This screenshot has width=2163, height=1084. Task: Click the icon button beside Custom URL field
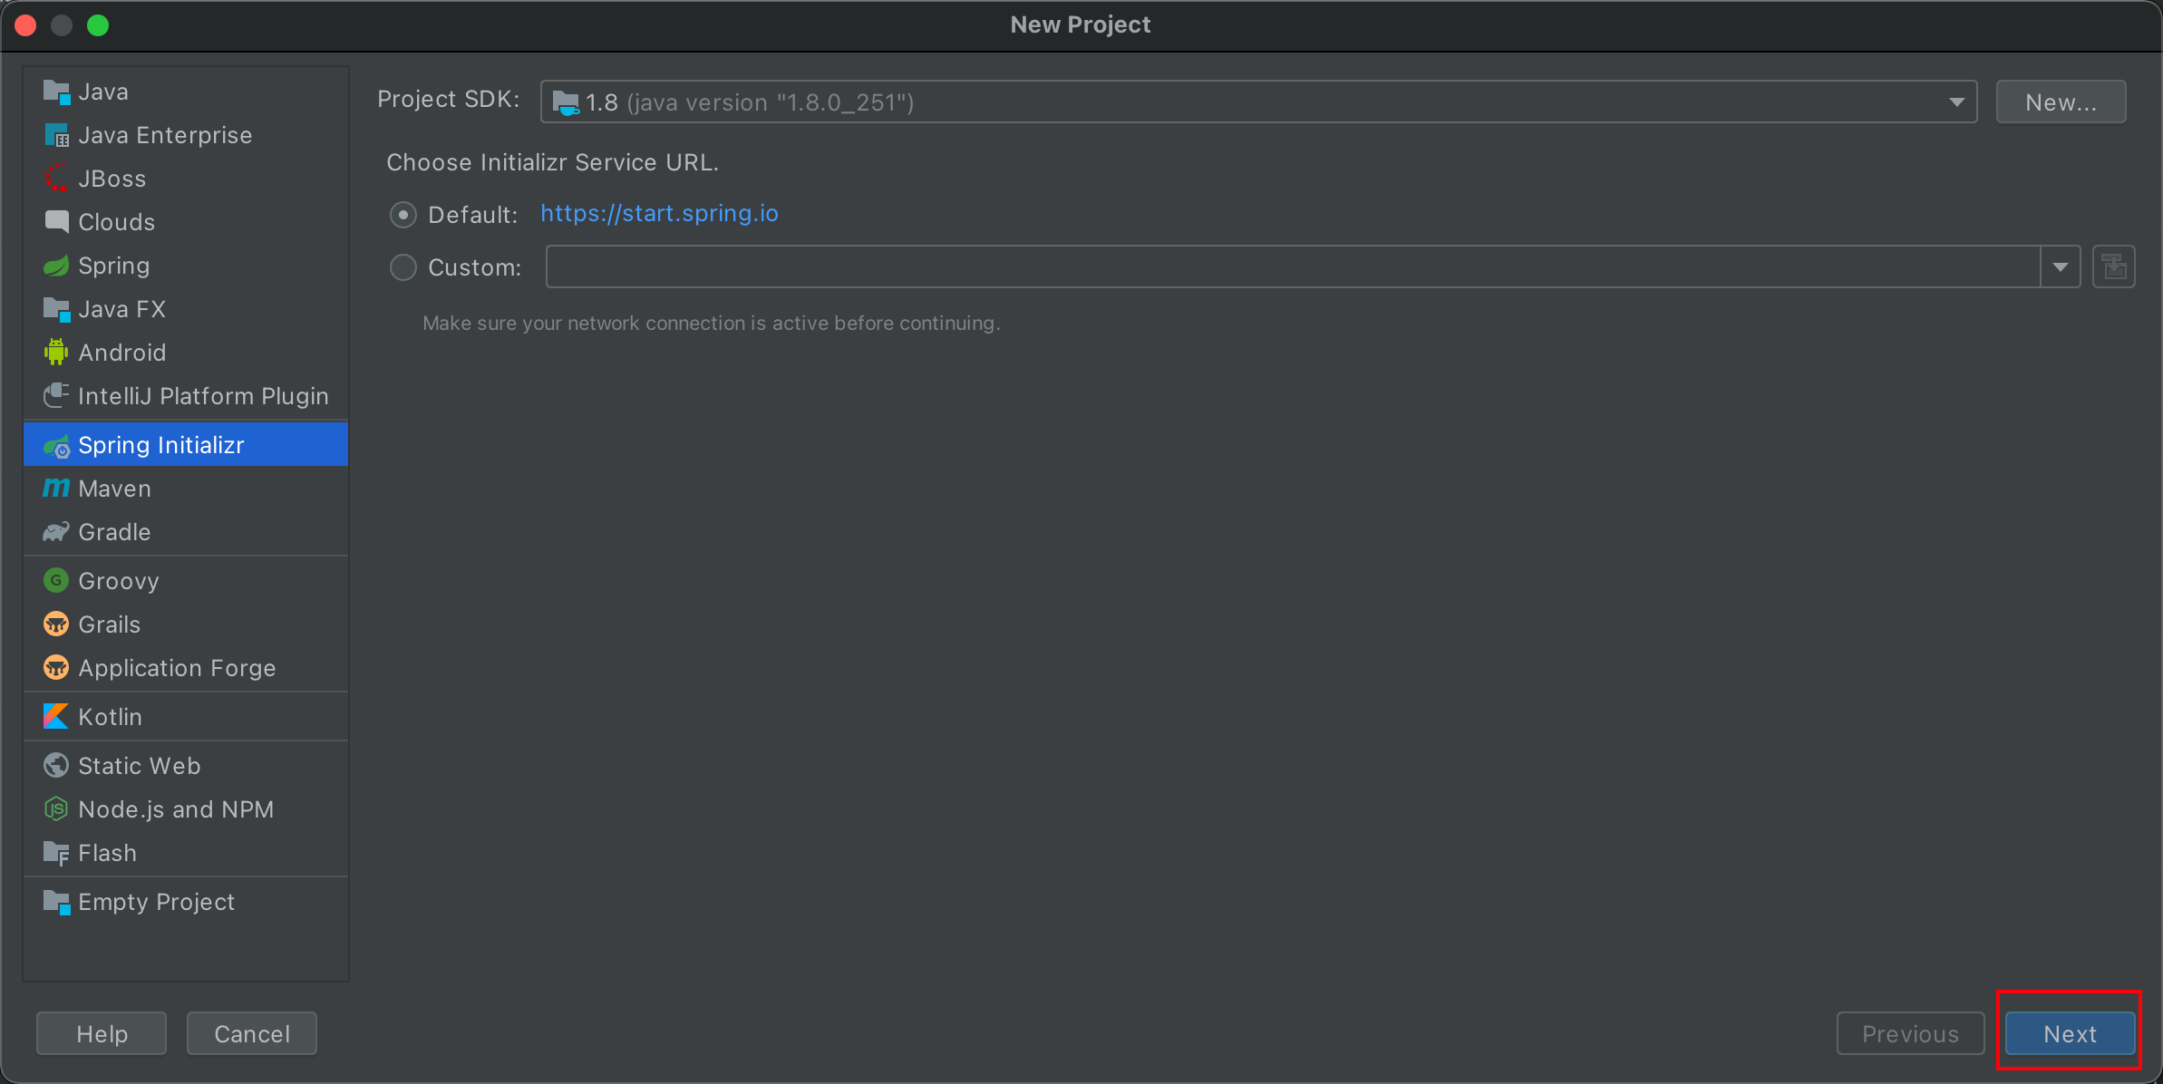(2113, 267)
